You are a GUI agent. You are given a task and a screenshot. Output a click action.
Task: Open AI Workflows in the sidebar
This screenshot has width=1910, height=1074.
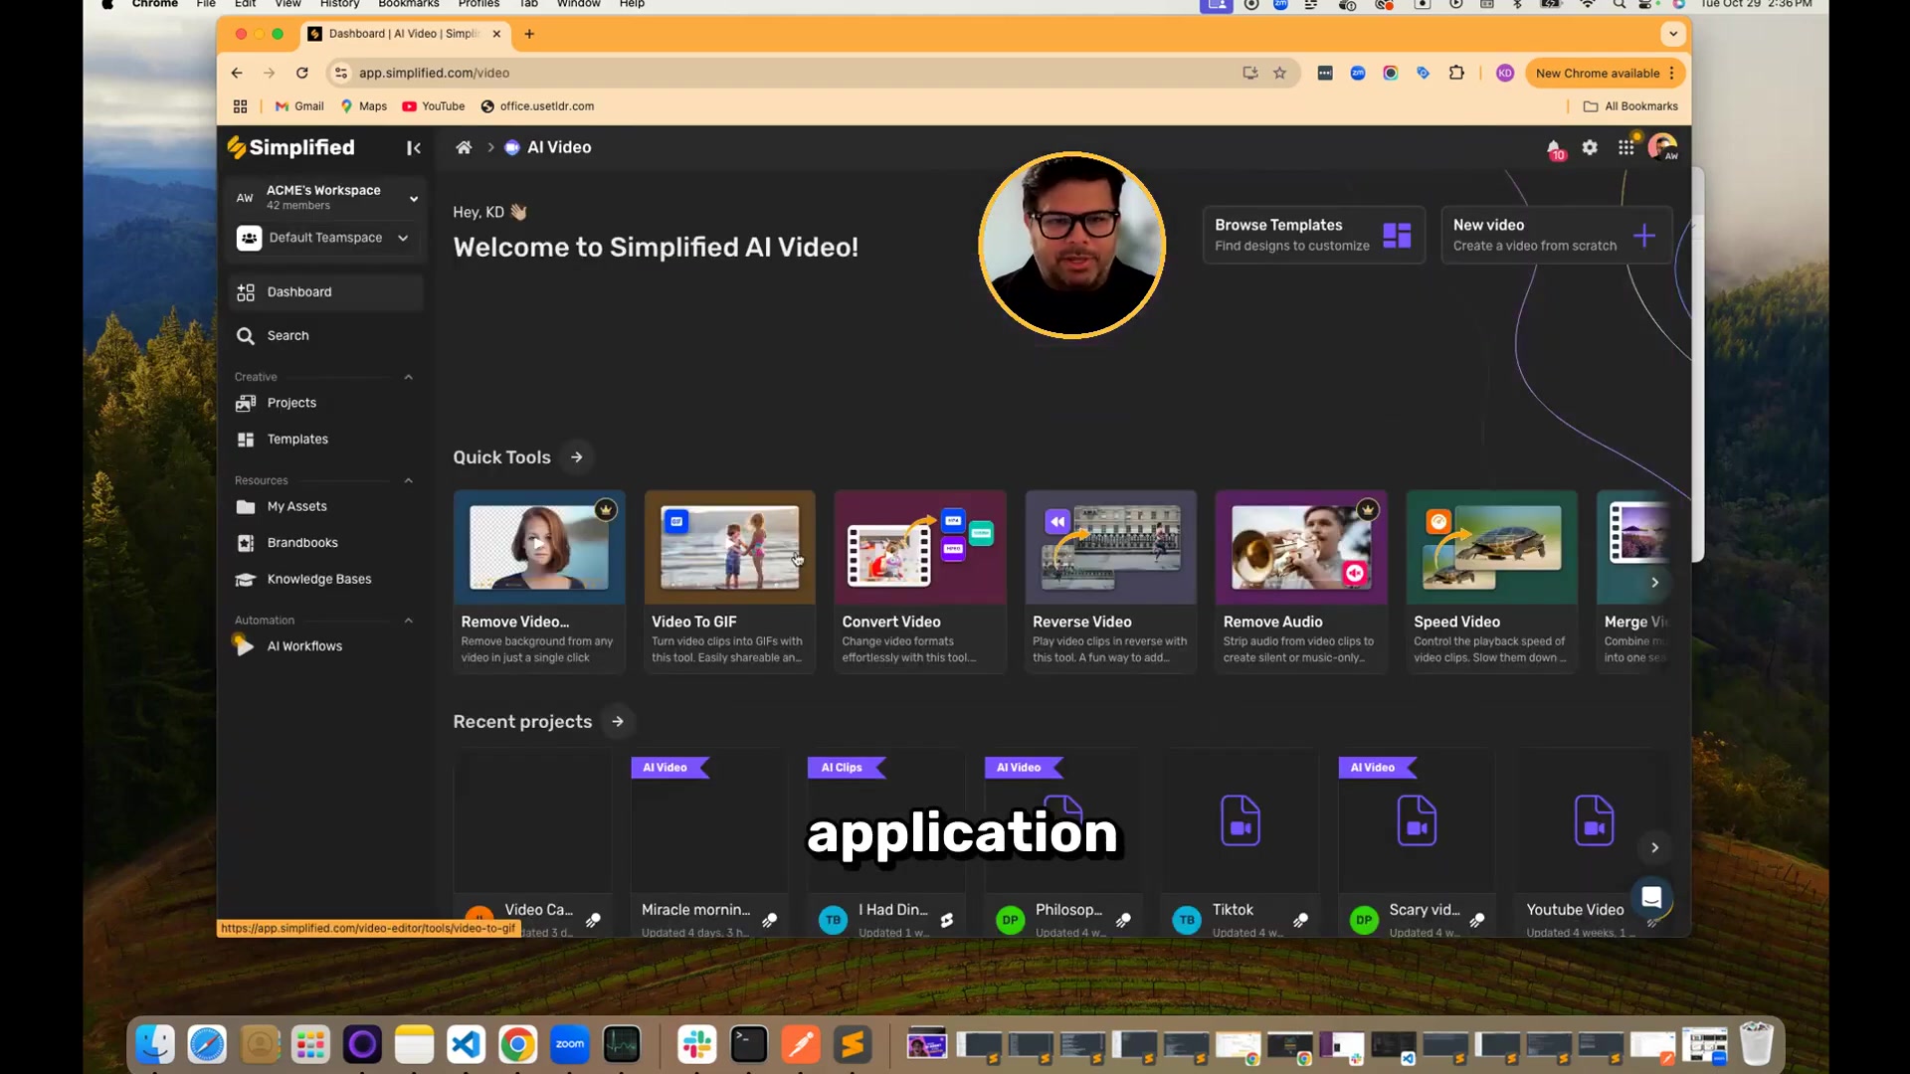pyautogui.click(x=326, y=645)
